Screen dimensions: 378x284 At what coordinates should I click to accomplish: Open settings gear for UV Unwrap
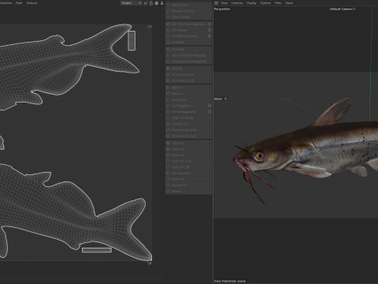pyautogui.click(x=209, y=30)
